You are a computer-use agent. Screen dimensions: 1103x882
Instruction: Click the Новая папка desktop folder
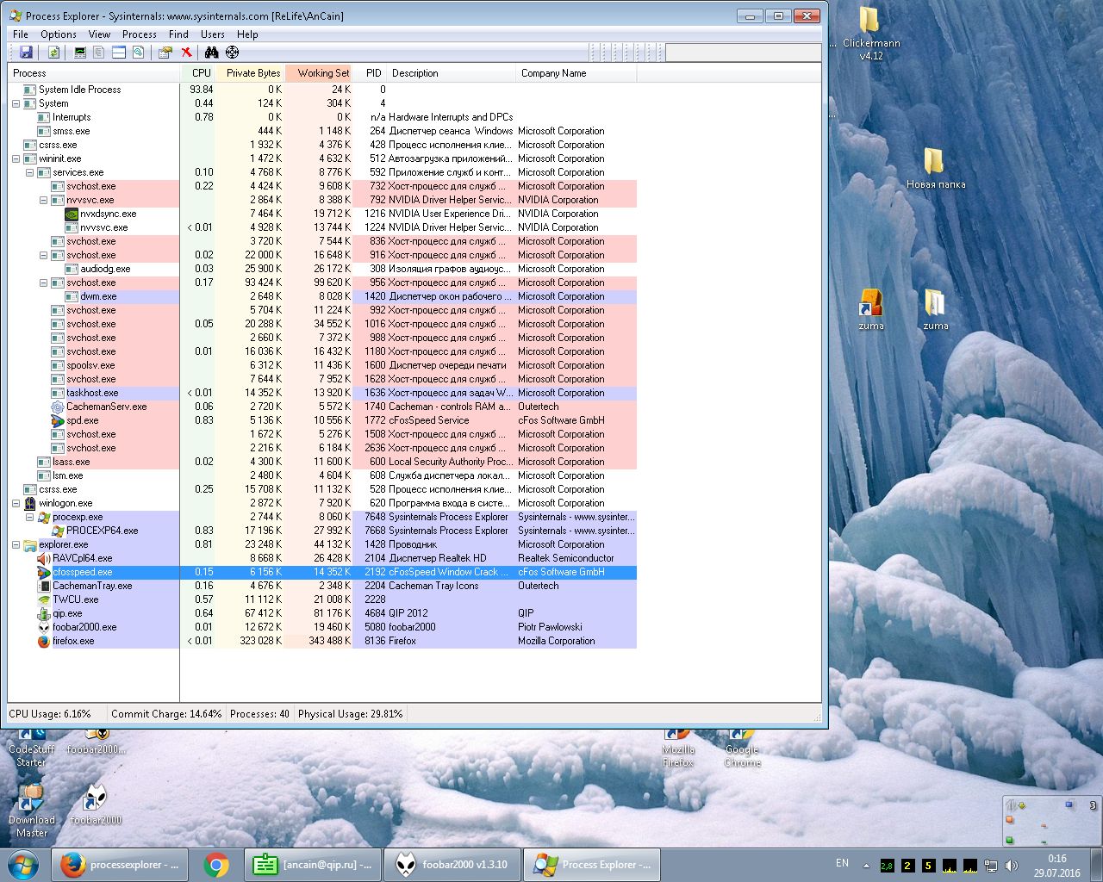click(935, 168)
